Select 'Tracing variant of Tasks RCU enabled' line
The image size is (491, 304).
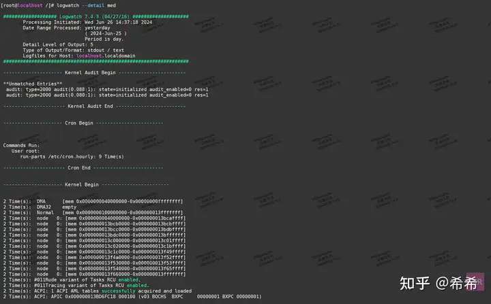point(76,286)
